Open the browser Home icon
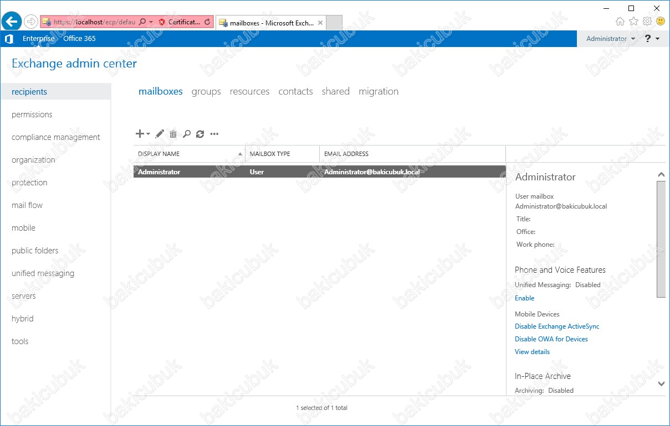This screenshot has height=426, width=670. pyautogui.click(x=620, y=22)
